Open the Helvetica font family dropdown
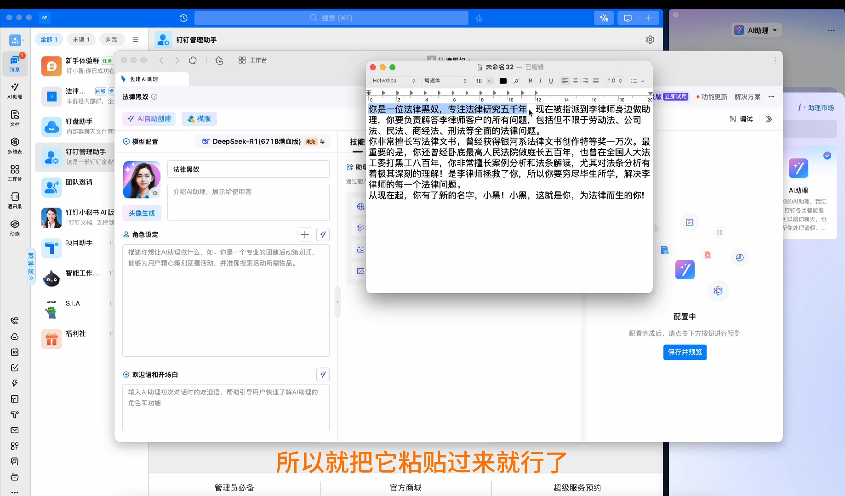Image resolution: width=845 pixels, height=496 pixels. [394, 81]
